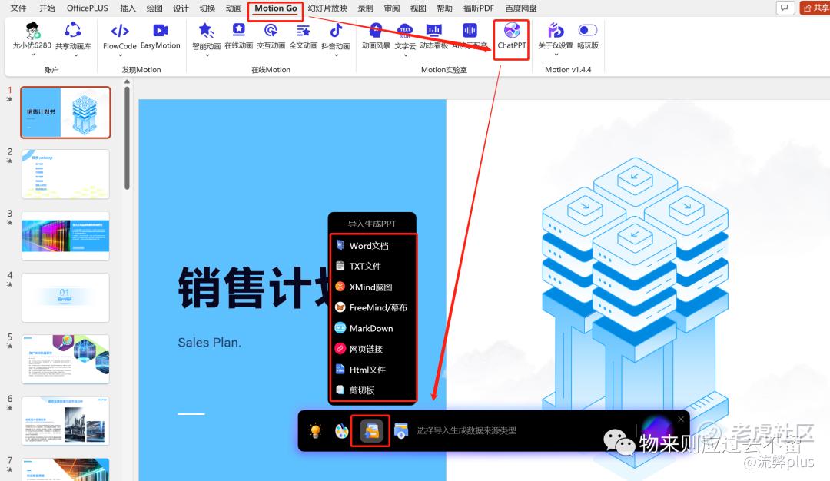The width and height of the screenshot is (830, 481).
Task: Click the comments icon at top right
Action: [x=785, y=8]
